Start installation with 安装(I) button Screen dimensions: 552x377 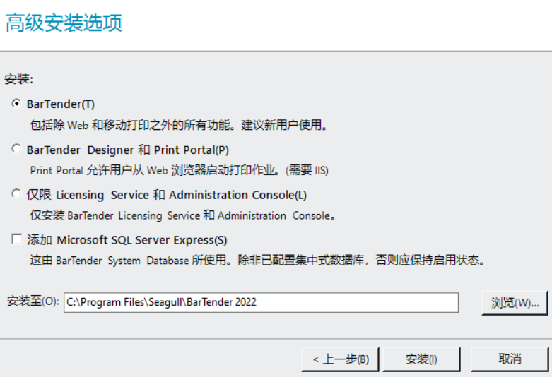421,359
